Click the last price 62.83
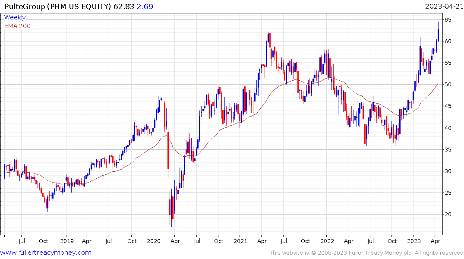 click(124, 6)
